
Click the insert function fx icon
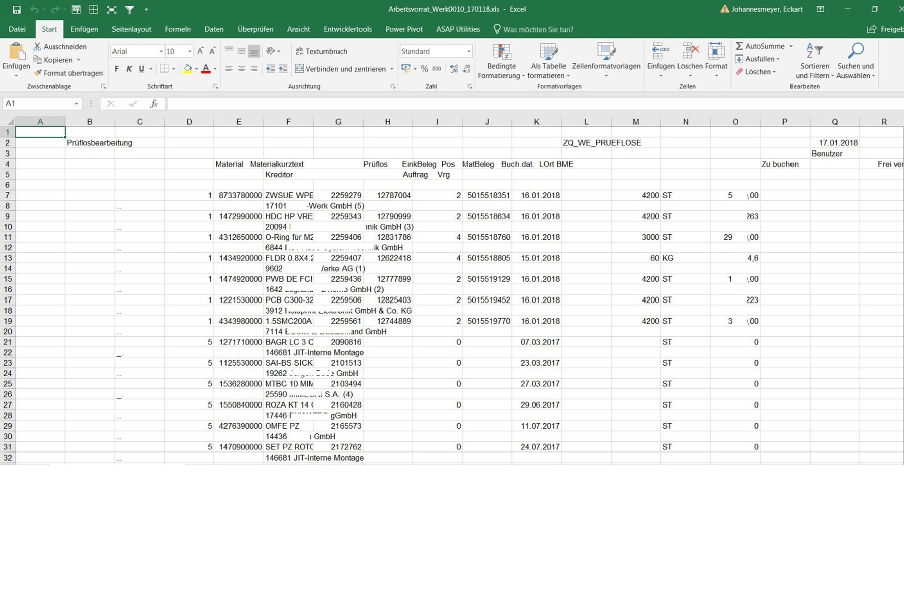tap(154, 104)
